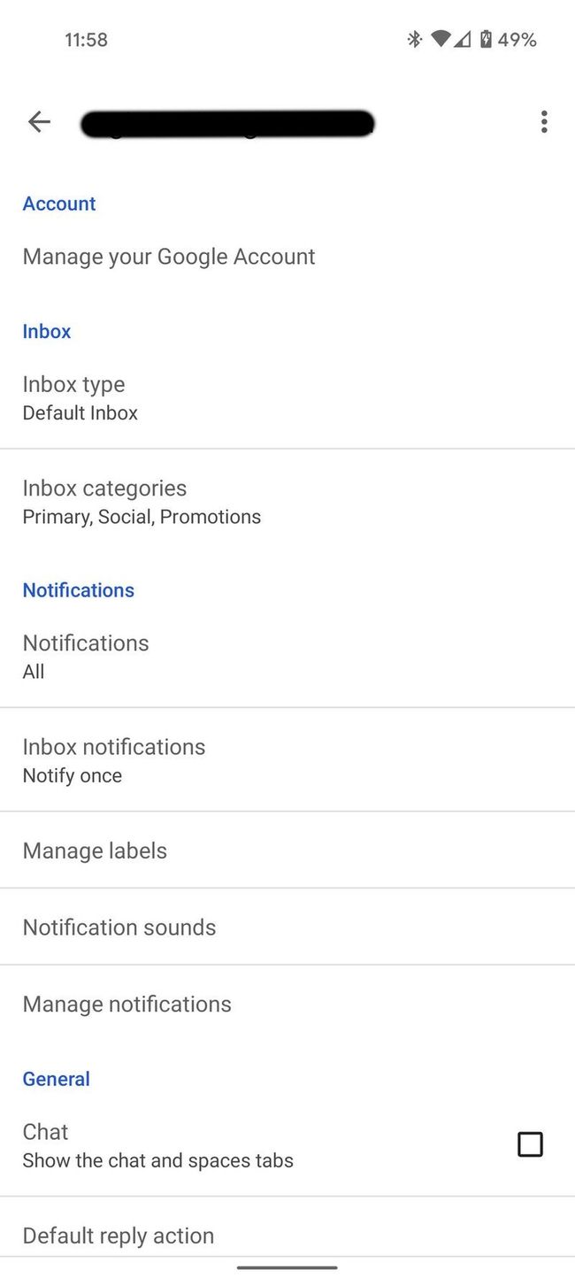Screen dimensions: 575x1278
Task: Tap the General section header
Action: pos(56,1078)
